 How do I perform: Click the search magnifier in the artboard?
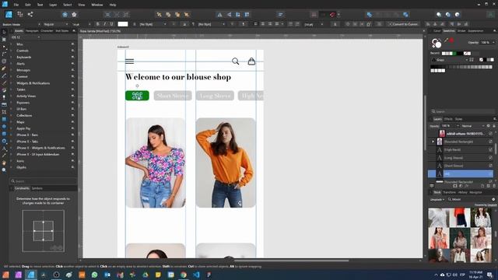(235, 61)
